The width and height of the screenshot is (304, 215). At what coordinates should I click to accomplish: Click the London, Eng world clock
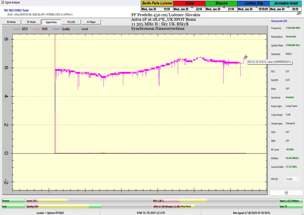pyautogui.click(x=253, y=3)
